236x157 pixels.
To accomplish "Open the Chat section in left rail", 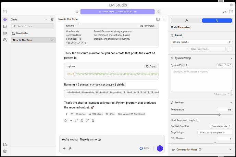I will (x=5, y=20).
